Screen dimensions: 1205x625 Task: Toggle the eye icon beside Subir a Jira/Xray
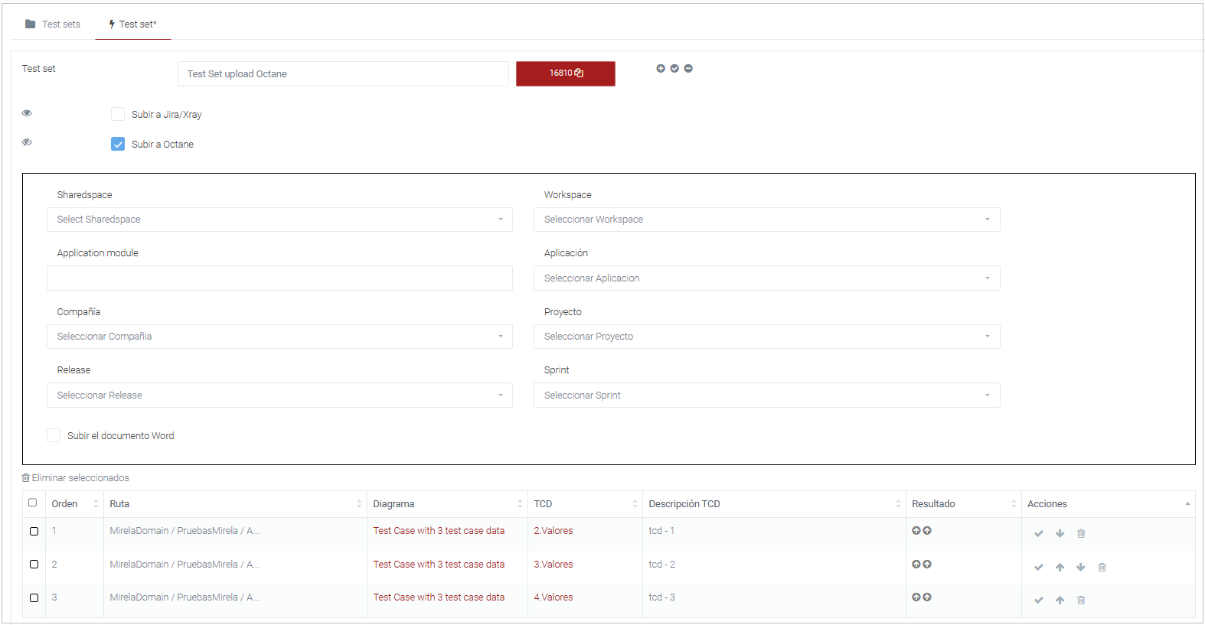[x=27, y=113]
